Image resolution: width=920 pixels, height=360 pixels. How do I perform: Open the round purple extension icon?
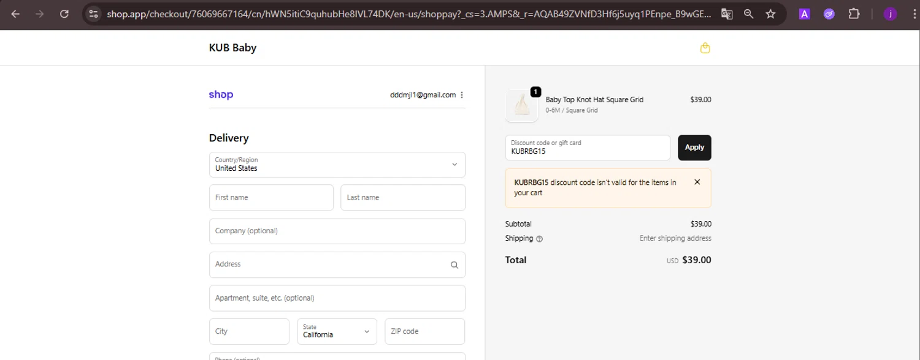tap(829, 13)
